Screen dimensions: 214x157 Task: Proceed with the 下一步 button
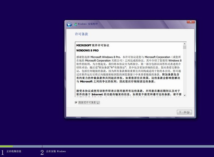point(184,112)
